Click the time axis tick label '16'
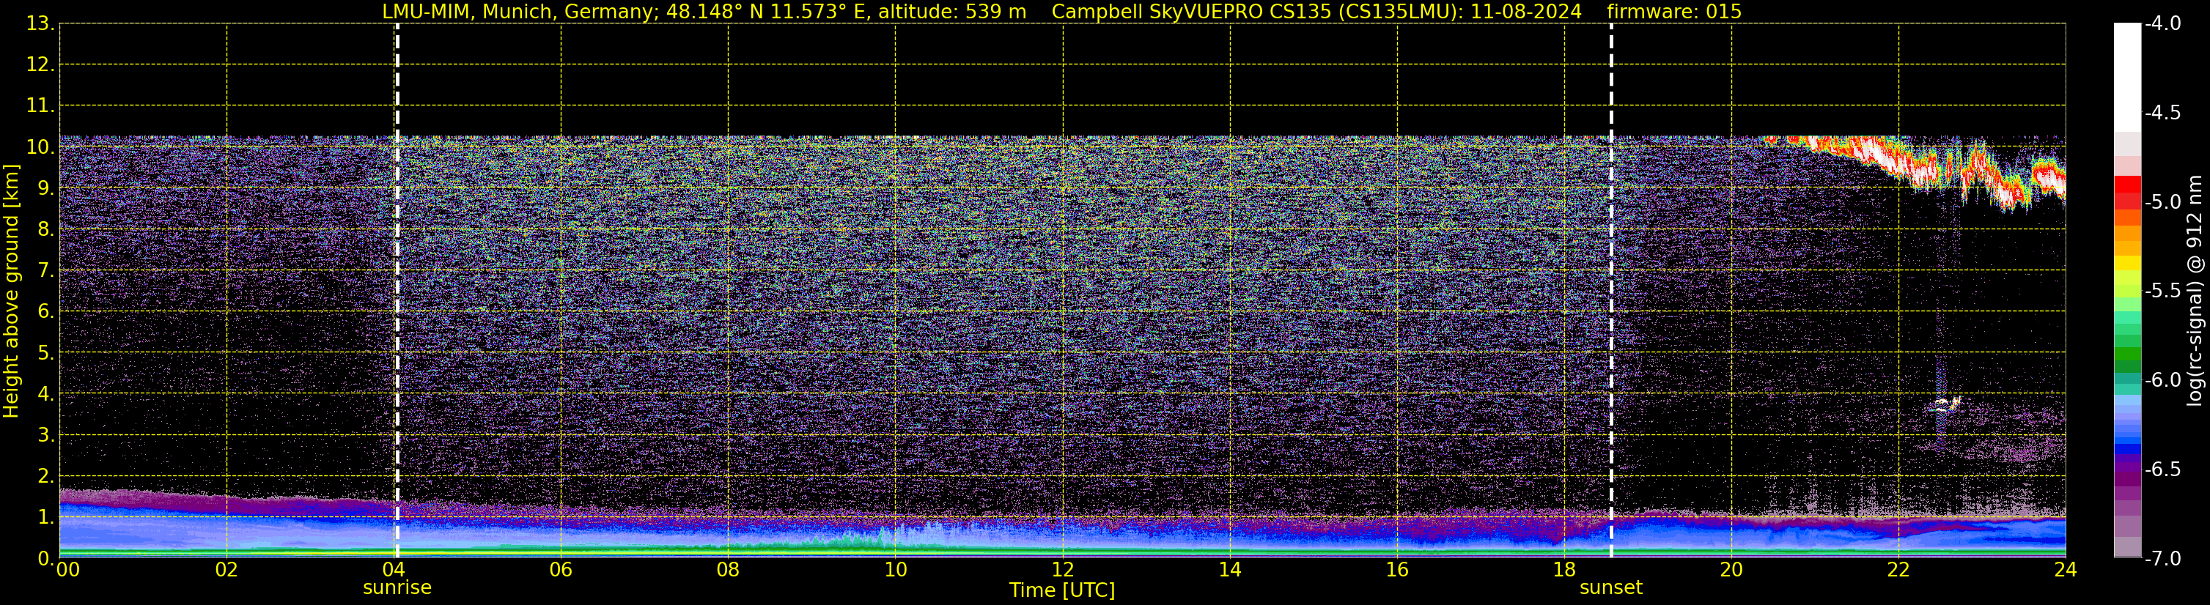The width and height of the screenshot is (2210, 605). click(x=1398, y=570)
